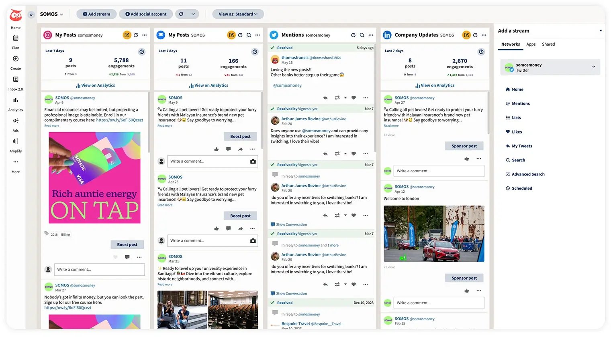611x337 pixels.
Task: Click the Amplify sidebar icon
Action: point(16,141)
